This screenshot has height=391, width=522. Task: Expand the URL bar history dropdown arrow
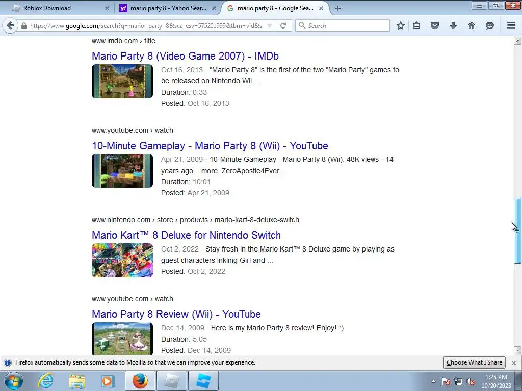[x=270, y=25]
